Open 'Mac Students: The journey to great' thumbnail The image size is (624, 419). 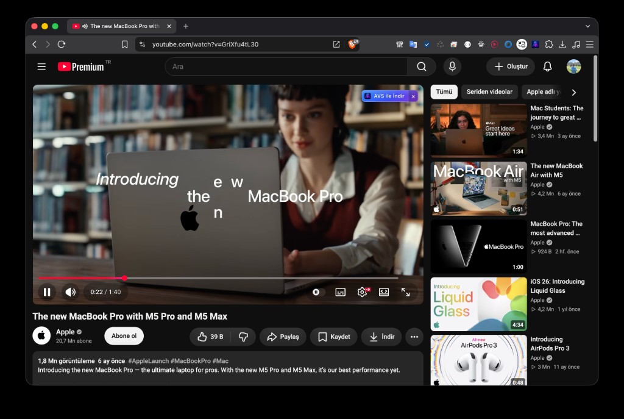(479, 131)
